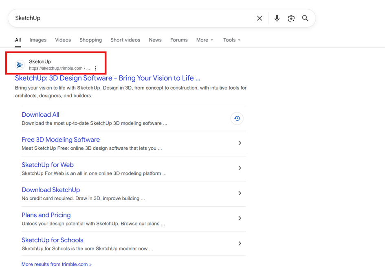Clear the search text with the X icon
This screenshot has width=385, height=275.
(x=260, y=18)
